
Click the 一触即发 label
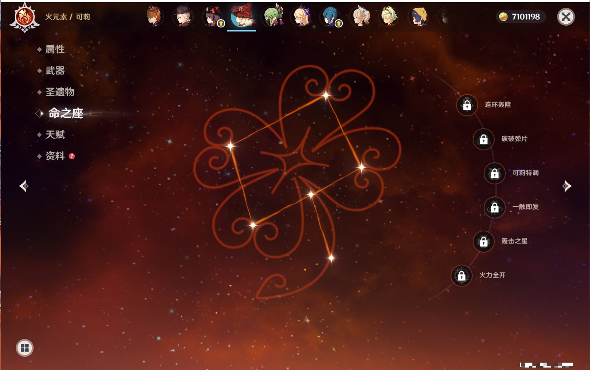(525, 207)
